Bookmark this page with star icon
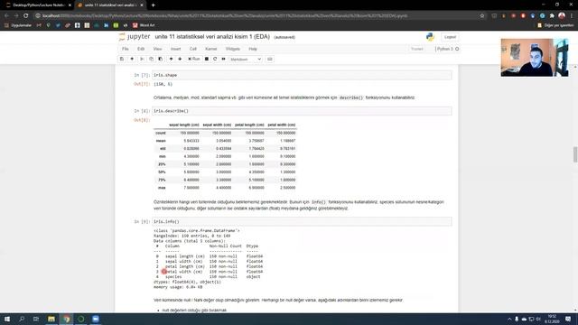Viewport: 578px width, 325px height. [x=482, y=16]
